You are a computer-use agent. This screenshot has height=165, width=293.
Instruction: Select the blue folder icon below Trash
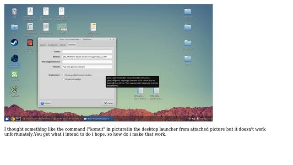point(14,27)
